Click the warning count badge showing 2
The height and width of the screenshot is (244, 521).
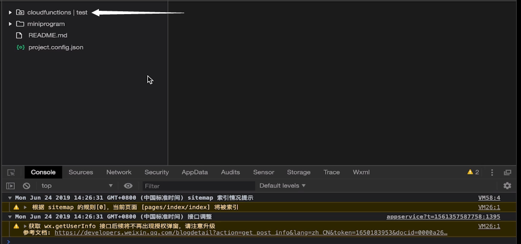pos(473,172)
